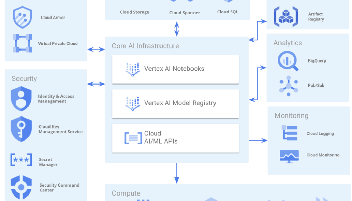Select the Security Command Center icon

click(21, 187)
